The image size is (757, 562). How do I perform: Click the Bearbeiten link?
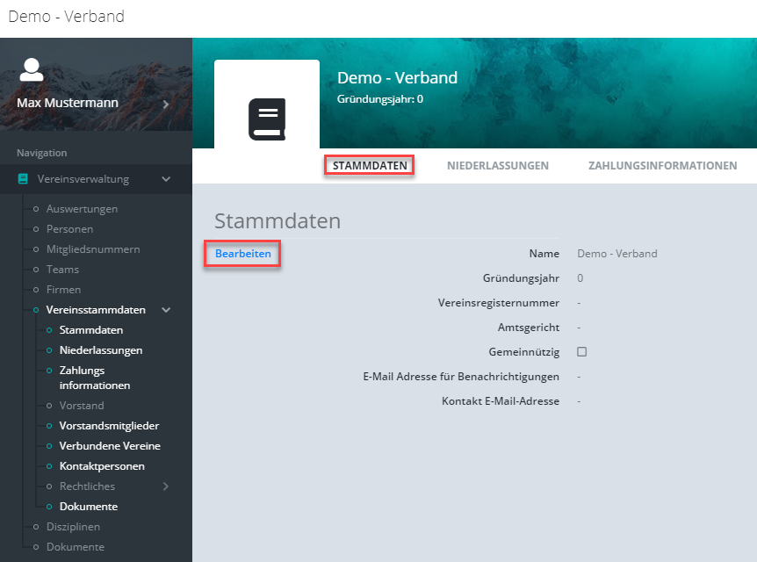(243, 254)
